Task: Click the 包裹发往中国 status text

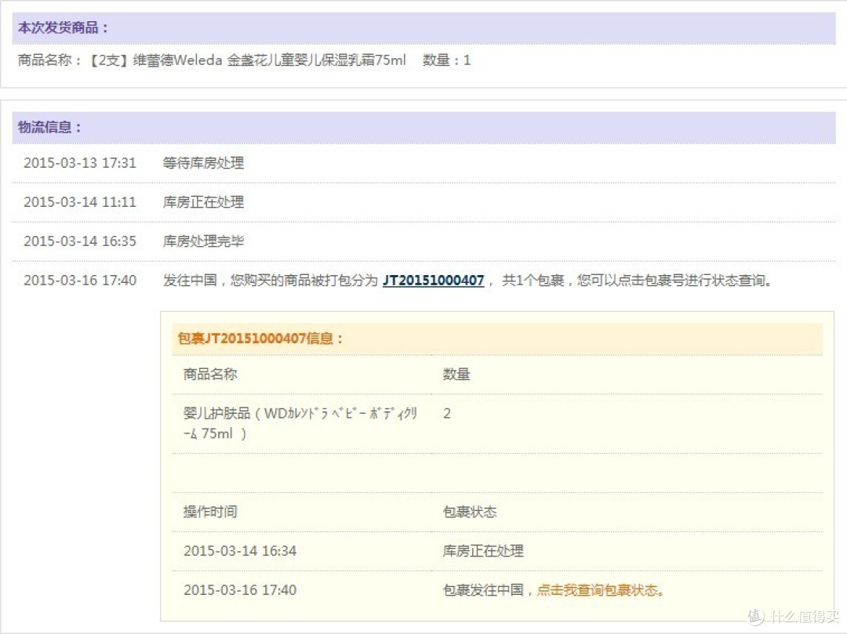Action: point(483,590)
